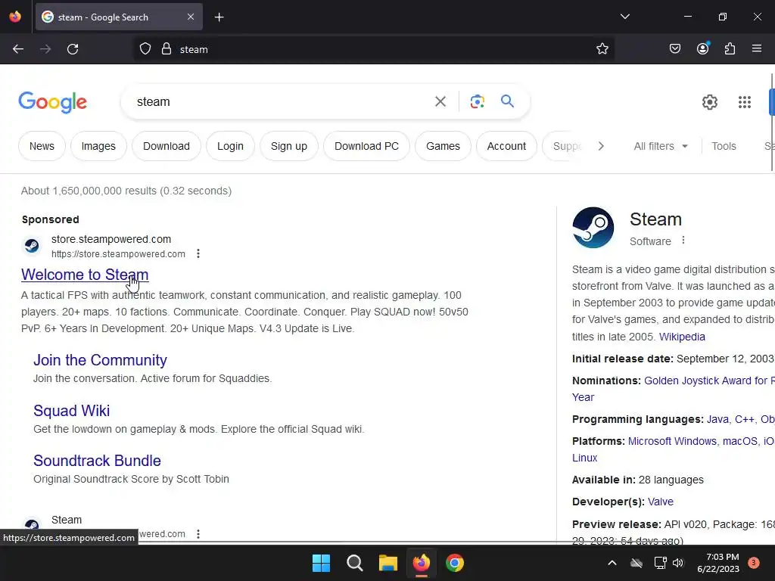Open the Join the Community link
Viewport: 775px width, 581px height.
(x=100, y=360)
